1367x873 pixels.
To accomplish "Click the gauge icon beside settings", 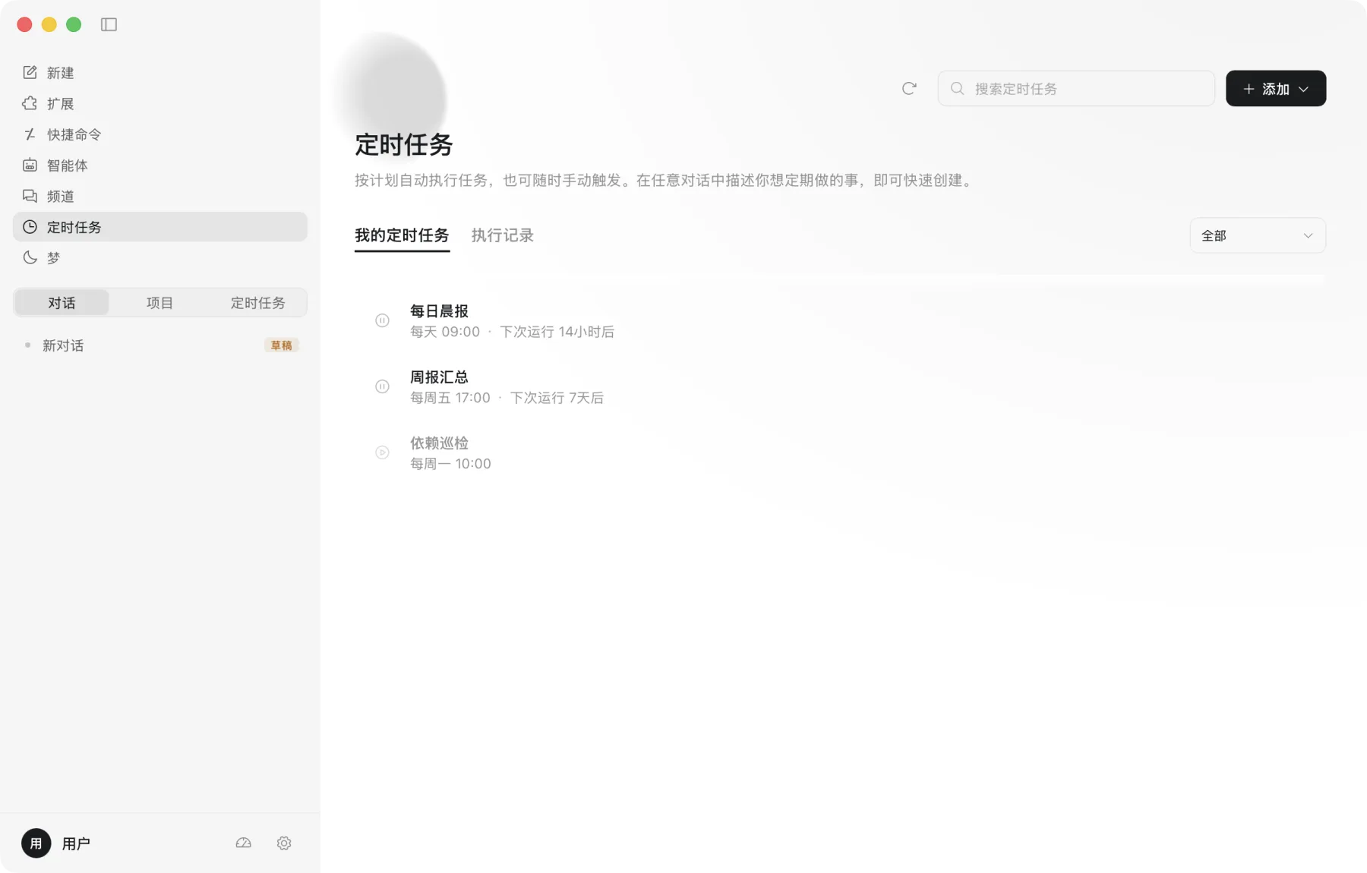I will [243, 843].
